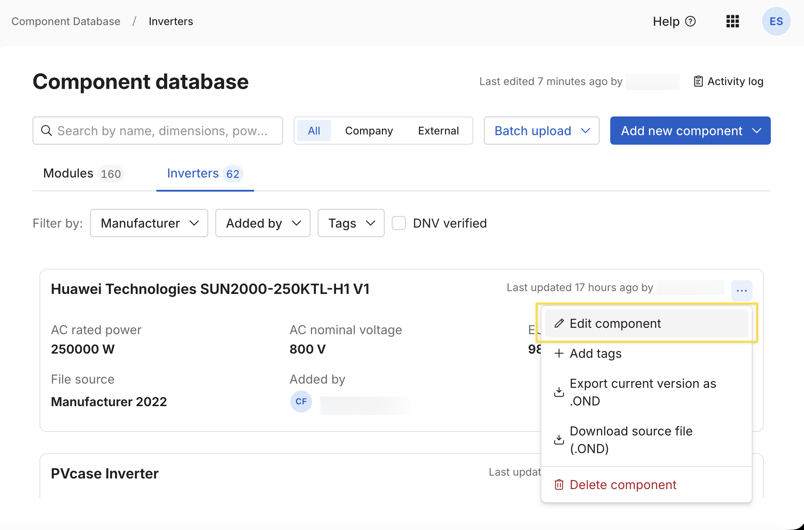The width and height of the screenshot is (804, 530).
Task: Choose Delete component from the menu
Action: pyautogui.click(x=647, y=484)
